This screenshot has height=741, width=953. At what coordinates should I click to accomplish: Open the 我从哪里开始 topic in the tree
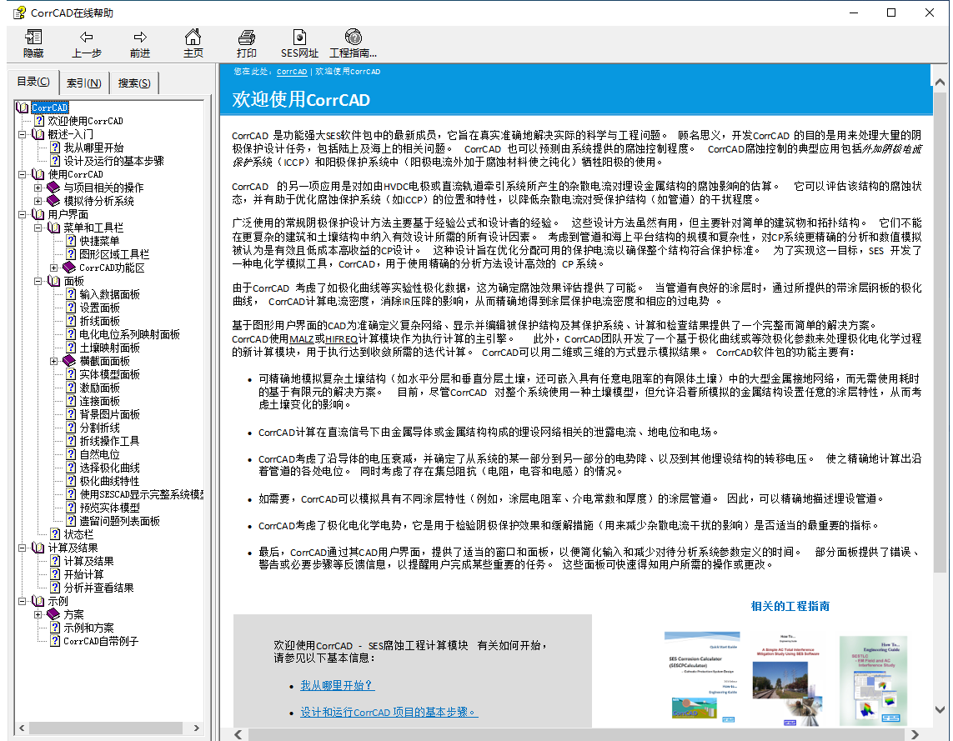(x=93, y=148)
